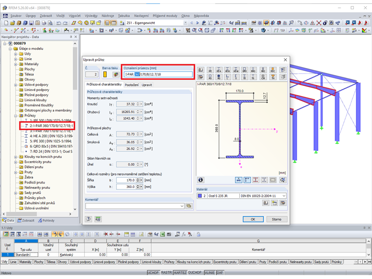The image size is (372, 279).
Task: Expand the Pruty tree node
Action: click(16, 172)
